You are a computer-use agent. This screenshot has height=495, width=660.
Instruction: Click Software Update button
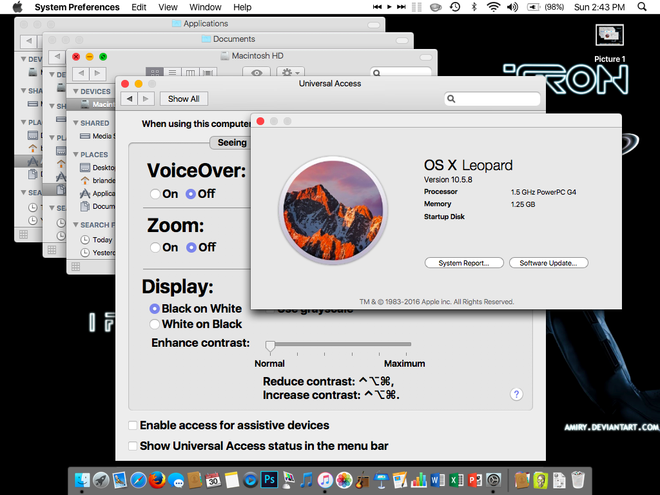[x=548, y=263]
